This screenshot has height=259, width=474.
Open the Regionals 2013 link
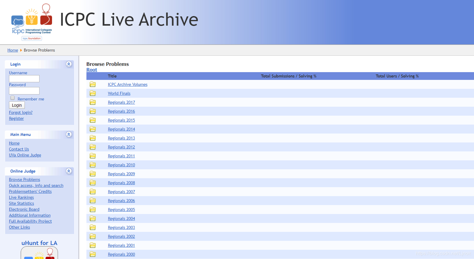[121, 138]
